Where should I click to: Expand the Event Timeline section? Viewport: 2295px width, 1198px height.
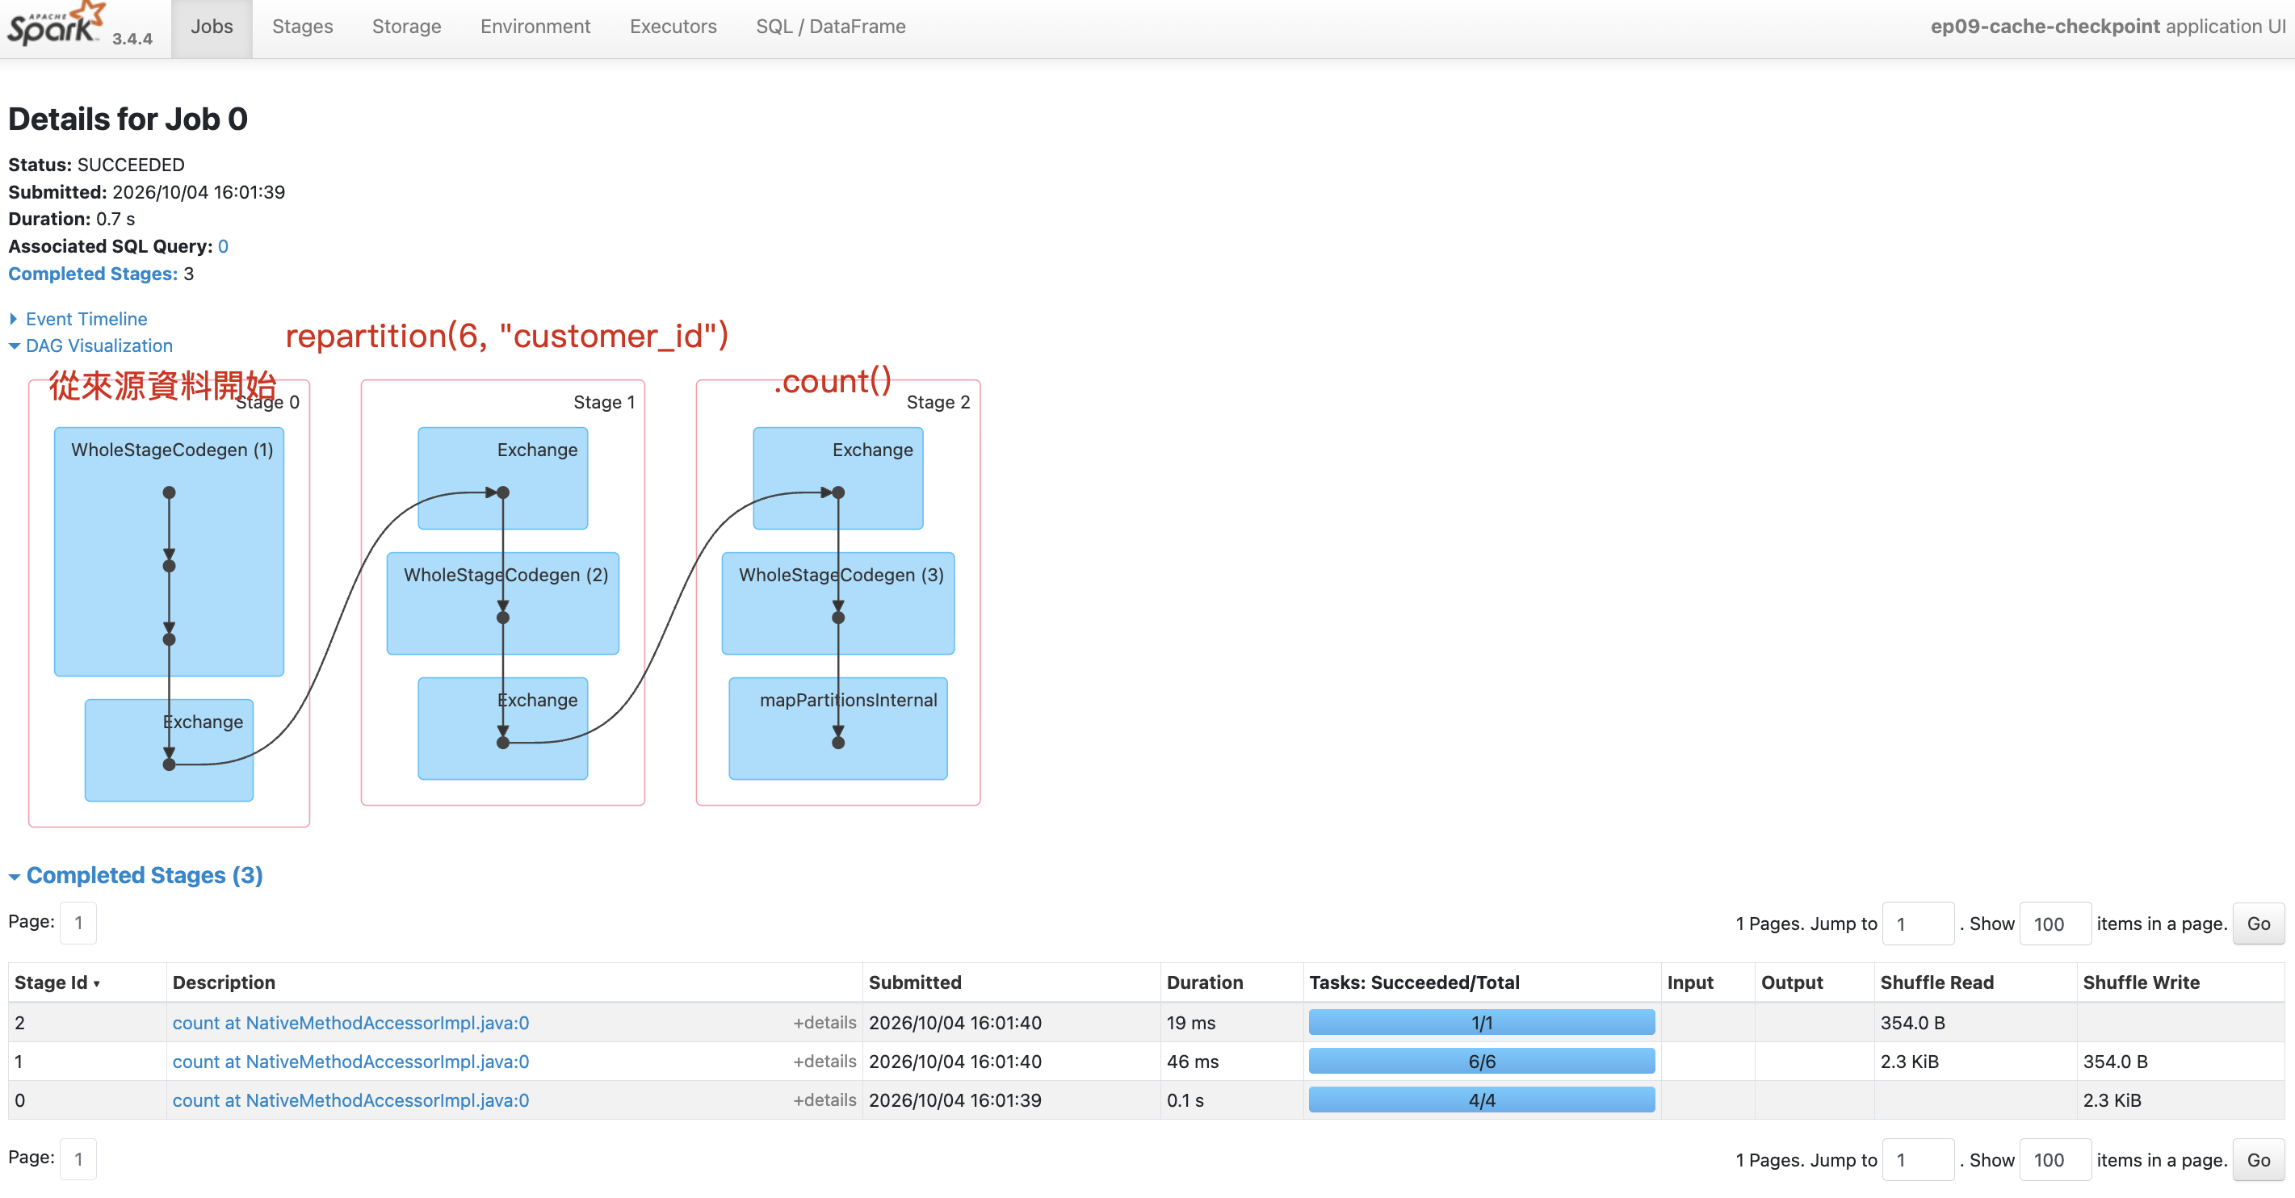pyautogui.click(x=86, y=319)
